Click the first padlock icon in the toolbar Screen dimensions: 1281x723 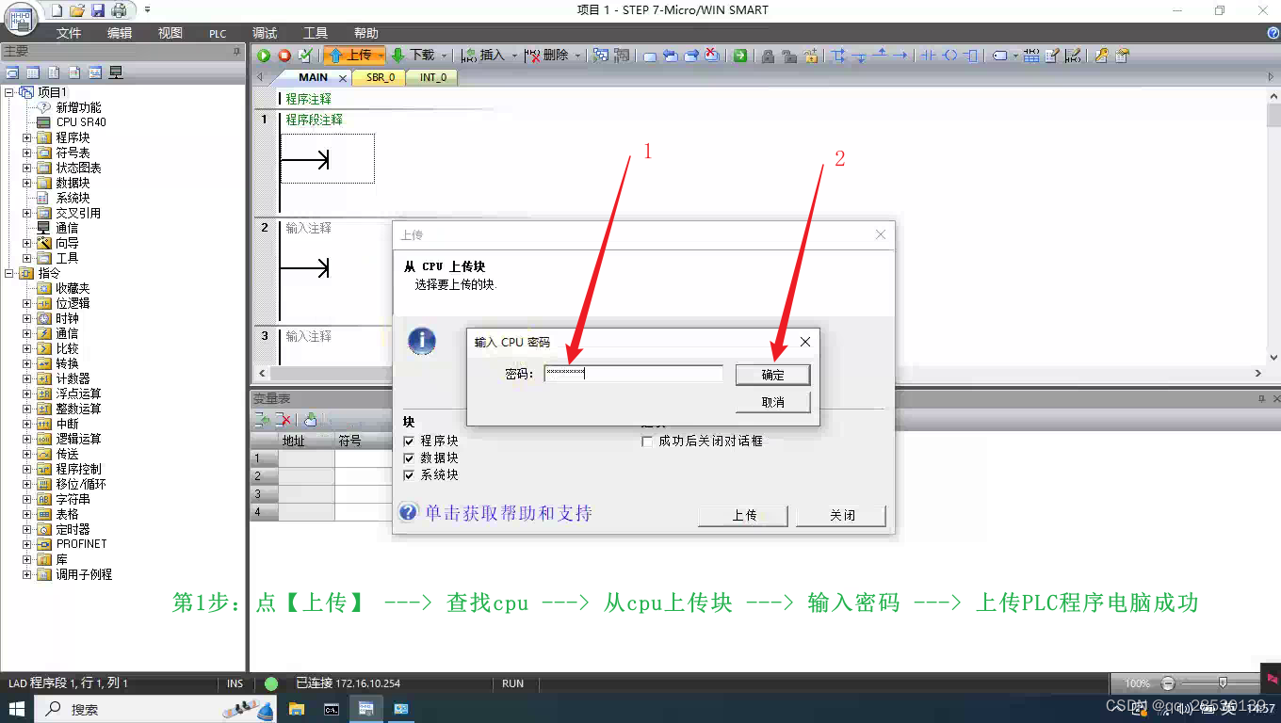(768, 56)
